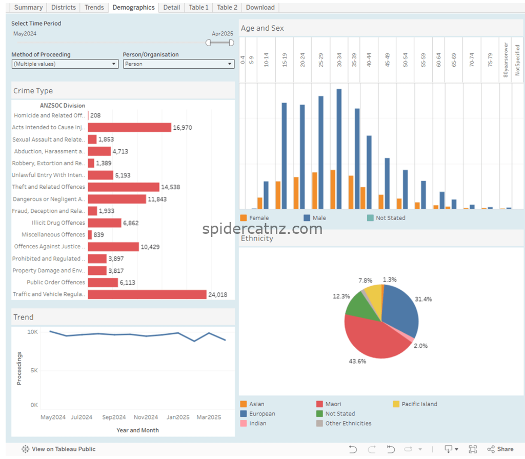Select the Traffic and Vehicle Regulatory bar

click(147, 294)
